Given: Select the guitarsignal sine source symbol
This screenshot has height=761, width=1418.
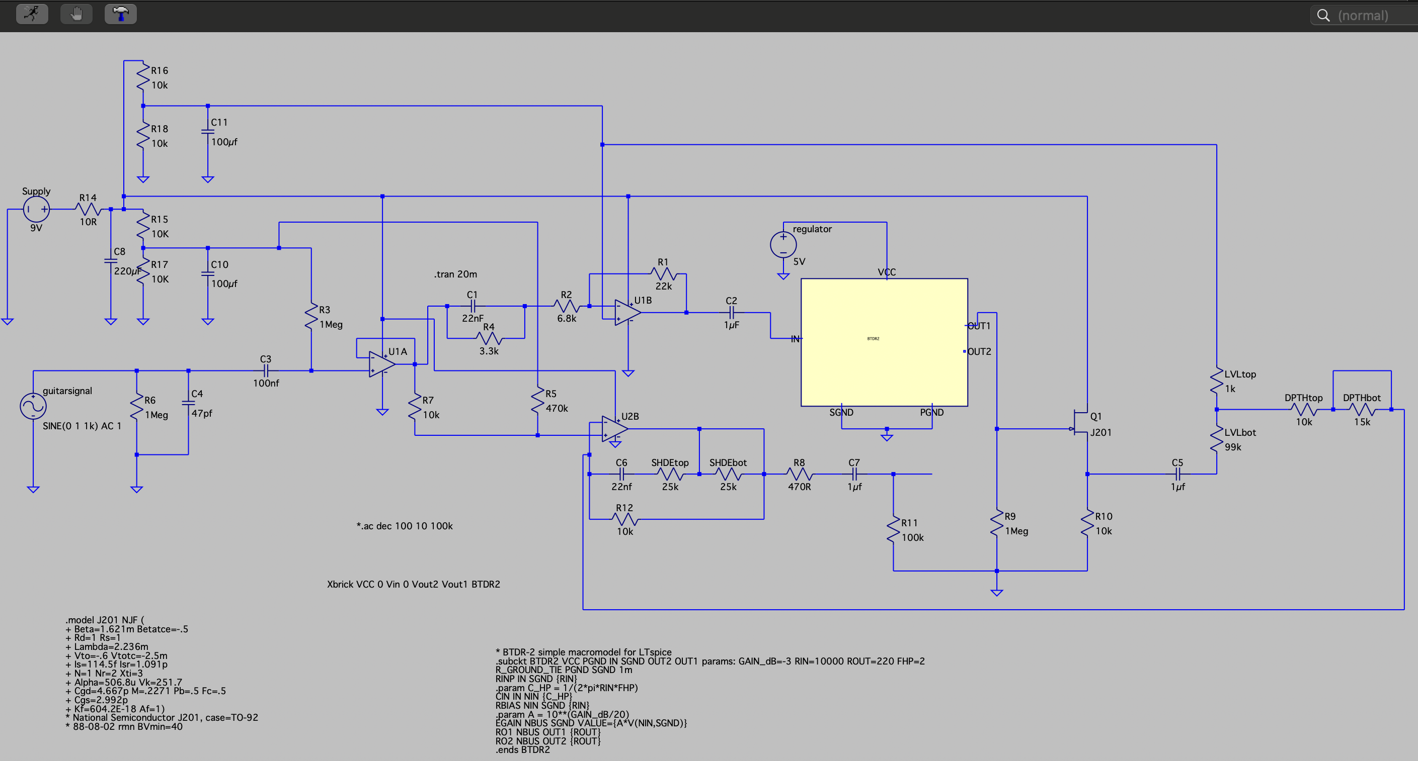Looking at the screenshot, I should [x=33, y=406].
